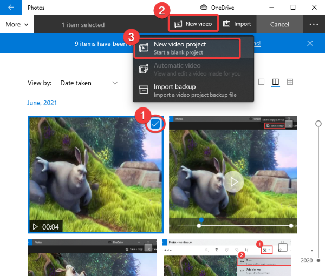Image resolution: width=325 pixels, height=276 pixels.
Task: Open OneDrive from the title bar
Action: coord(217,8)
